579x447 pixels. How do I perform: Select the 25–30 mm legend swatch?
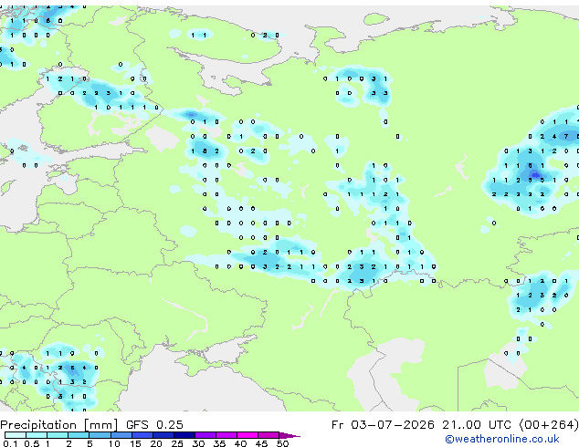tap(184, 435)
